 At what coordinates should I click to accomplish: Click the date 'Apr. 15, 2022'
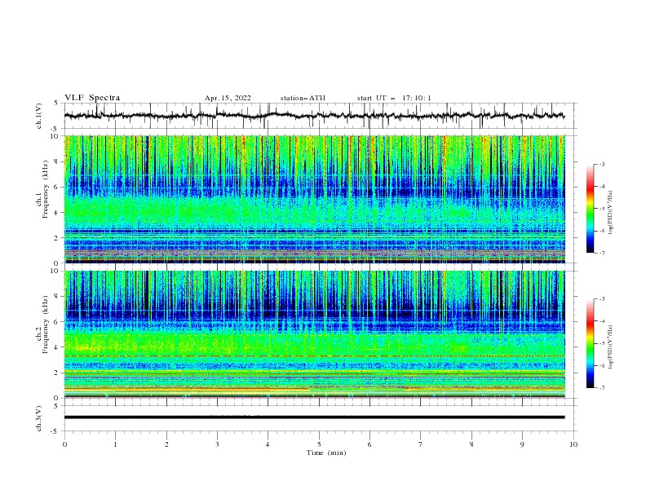coord(228,98)
